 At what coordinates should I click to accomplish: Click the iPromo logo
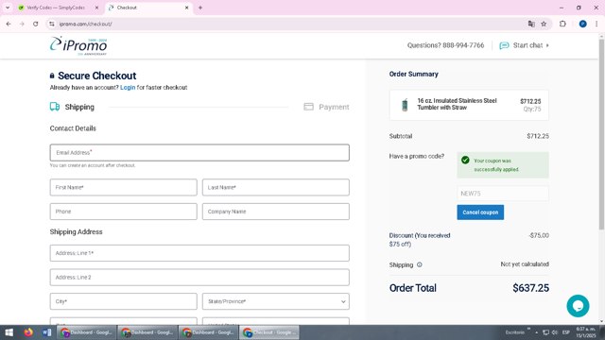(78, 46)
